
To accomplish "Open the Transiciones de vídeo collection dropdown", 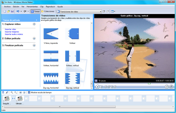I will pos(79,11).
